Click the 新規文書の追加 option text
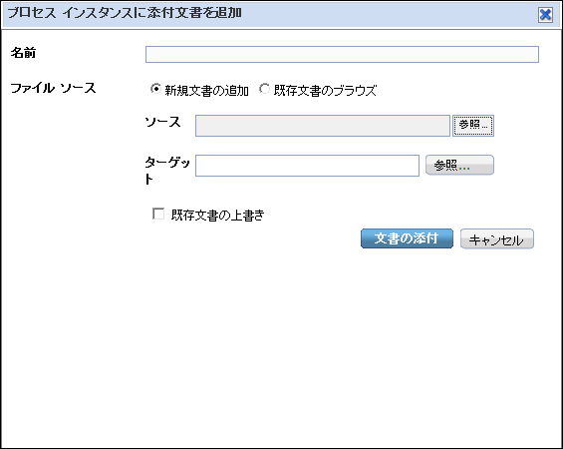The width and height of the screenshot is (563, 449). pos(207,90)
